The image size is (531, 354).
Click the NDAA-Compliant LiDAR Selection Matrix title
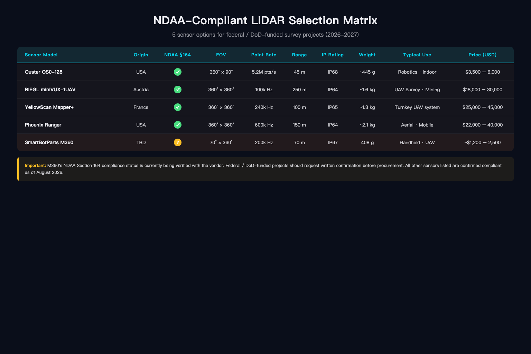pos(265,20)
